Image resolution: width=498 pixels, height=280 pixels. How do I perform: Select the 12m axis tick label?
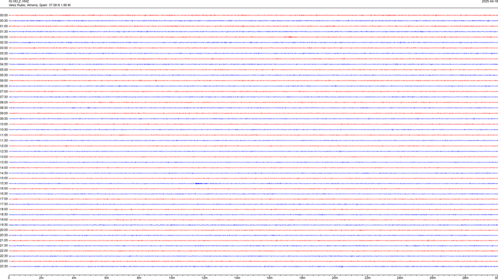[204, 278]
